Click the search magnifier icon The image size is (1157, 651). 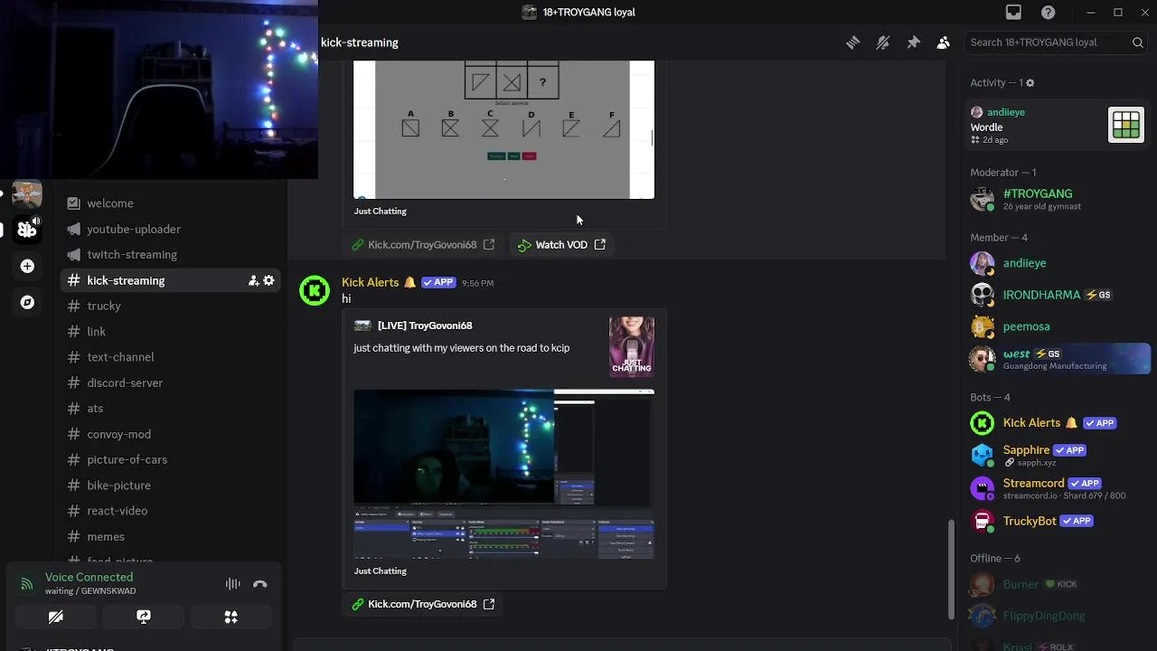click(1138, 42)
